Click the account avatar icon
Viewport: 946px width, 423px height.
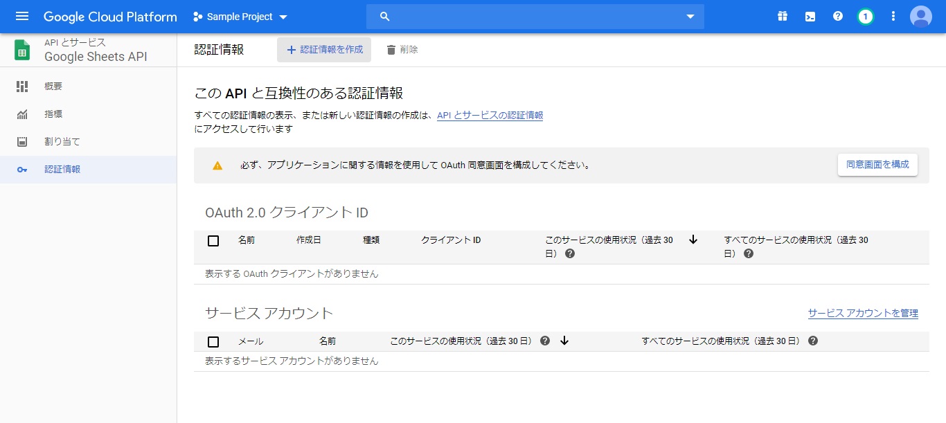[921, 15]
